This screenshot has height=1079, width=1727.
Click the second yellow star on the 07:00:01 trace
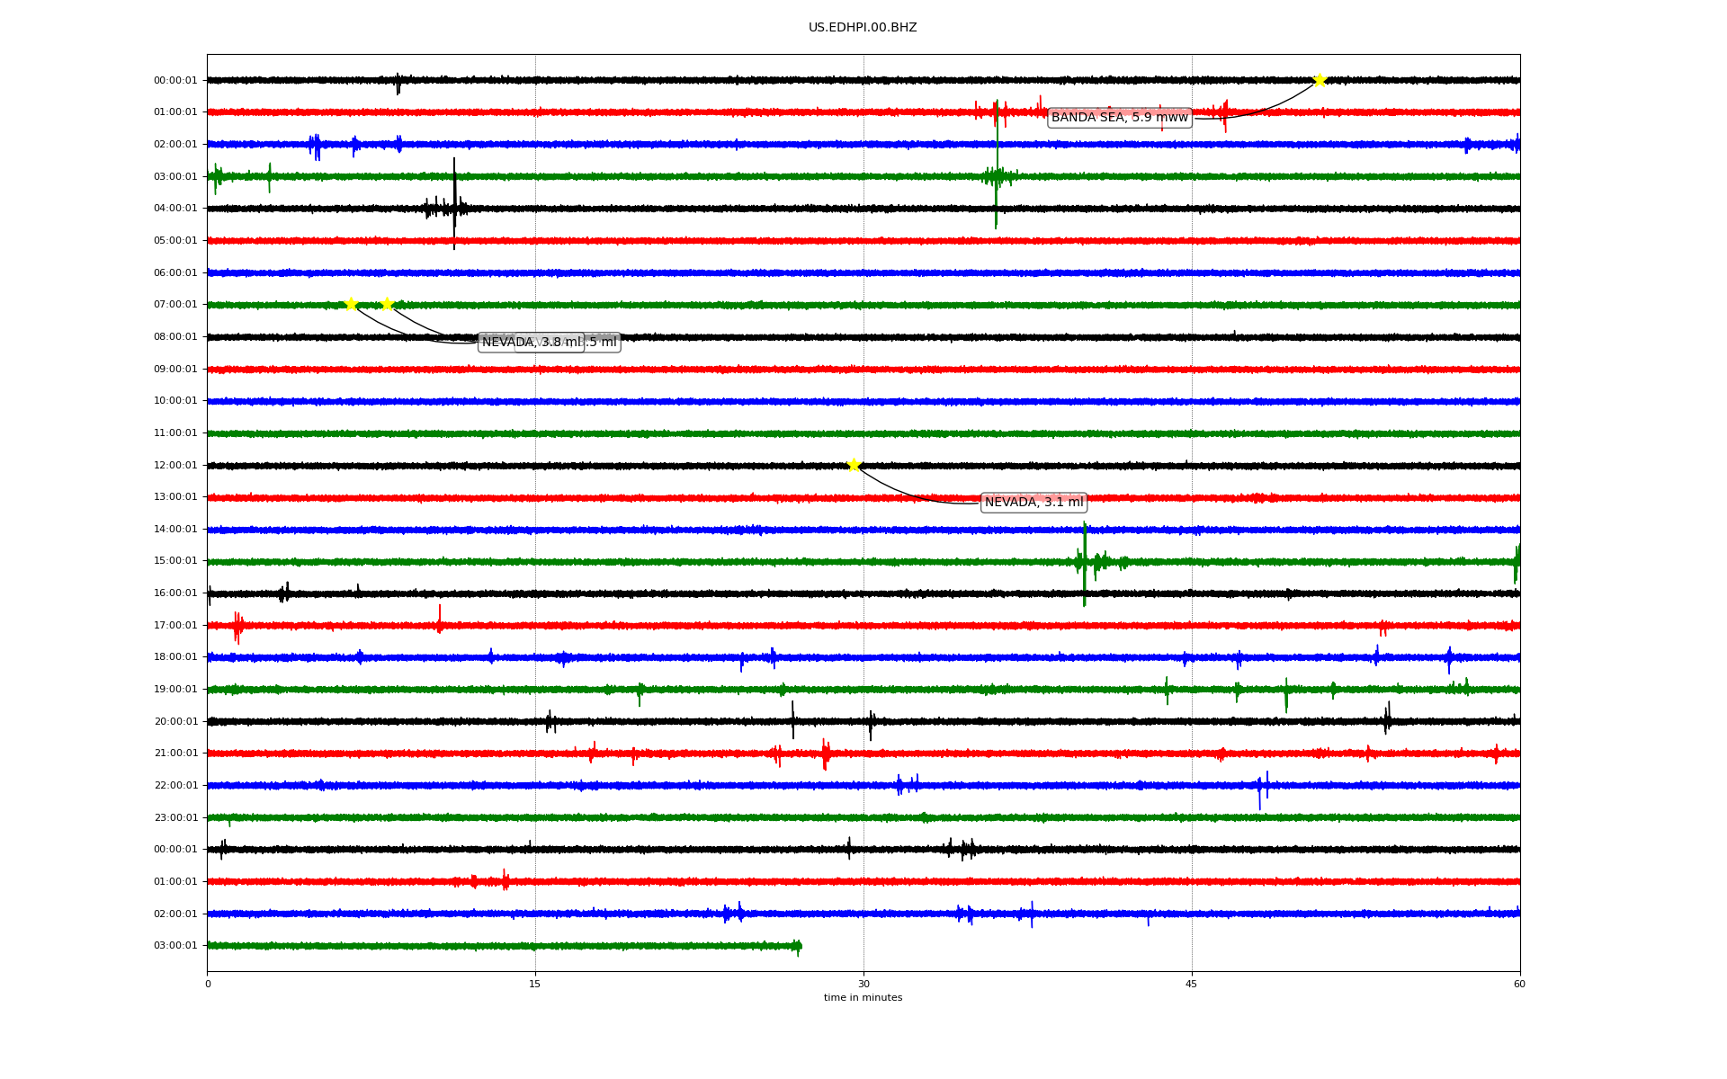[387, 305]
